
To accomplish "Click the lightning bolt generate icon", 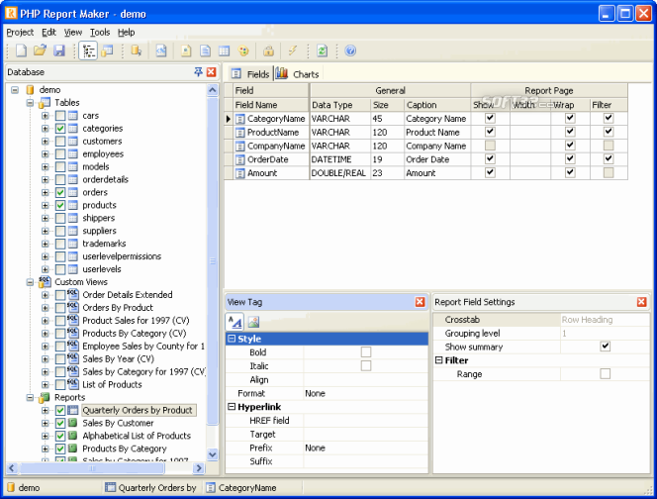I will (293, 50).
